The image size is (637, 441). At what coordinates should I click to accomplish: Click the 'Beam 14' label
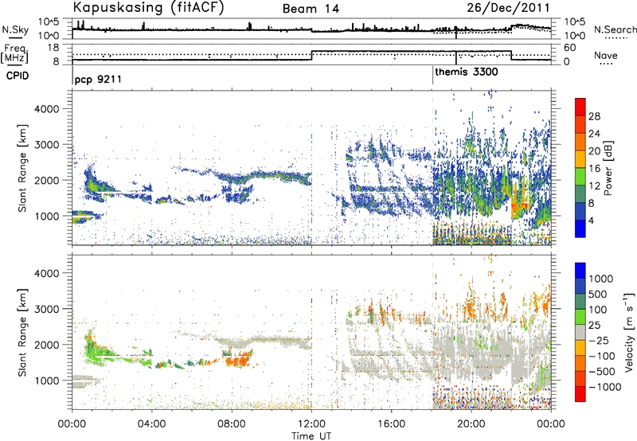point(311,9)
